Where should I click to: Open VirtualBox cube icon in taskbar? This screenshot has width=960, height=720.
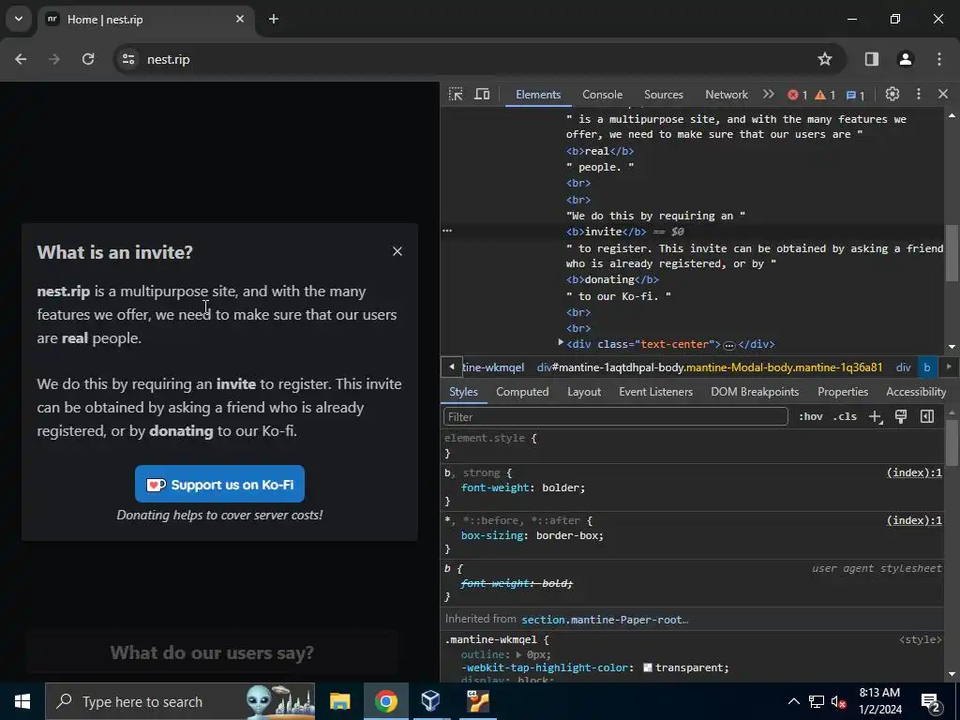(430, 701)
